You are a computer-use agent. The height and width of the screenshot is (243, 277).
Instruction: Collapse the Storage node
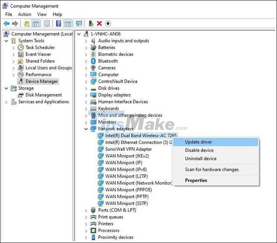(x=6, y=88)
